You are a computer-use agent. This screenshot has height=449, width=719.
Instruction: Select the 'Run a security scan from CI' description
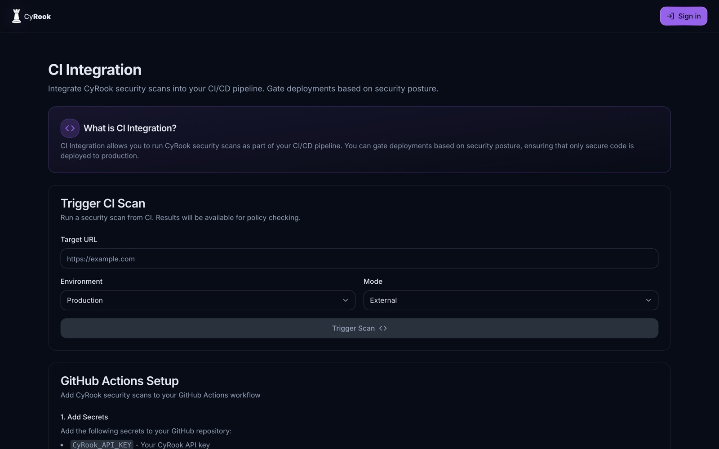[x=181, y=218]
